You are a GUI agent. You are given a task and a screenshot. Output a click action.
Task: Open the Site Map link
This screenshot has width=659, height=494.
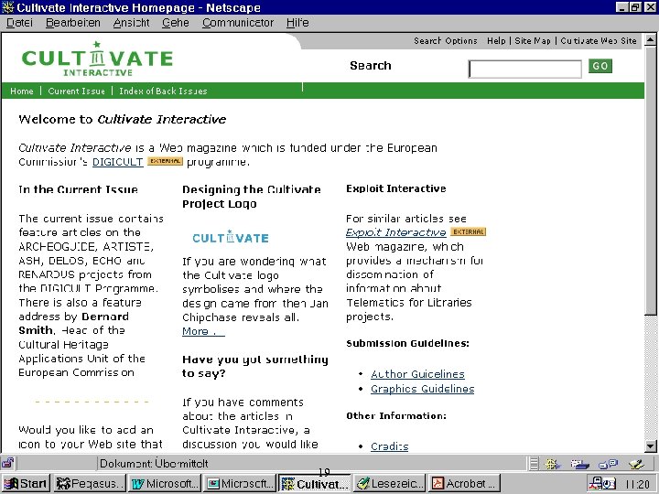coord(533,41)
